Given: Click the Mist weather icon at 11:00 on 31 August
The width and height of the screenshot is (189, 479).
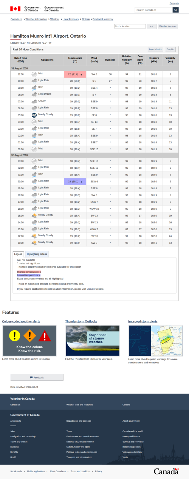Looking at the screenshot, I should [34, 74].
